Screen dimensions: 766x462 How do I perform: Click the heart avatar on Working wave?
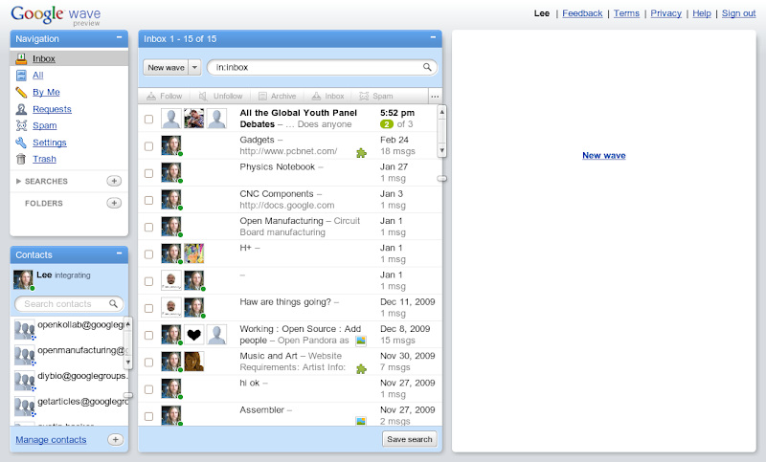(194, 335)
